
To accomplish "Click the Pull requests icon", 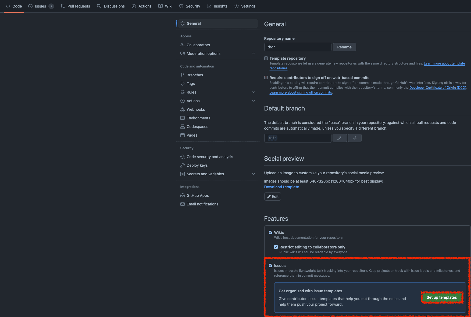I will coord(63,6).
